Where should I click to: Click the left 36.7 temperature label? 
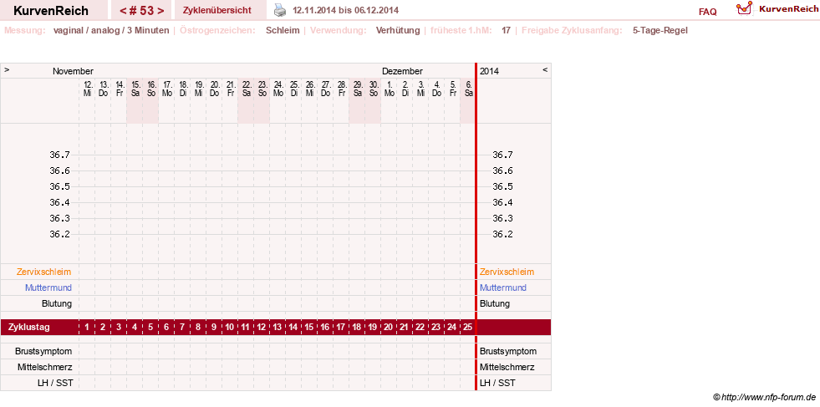[x=59, y=155]
